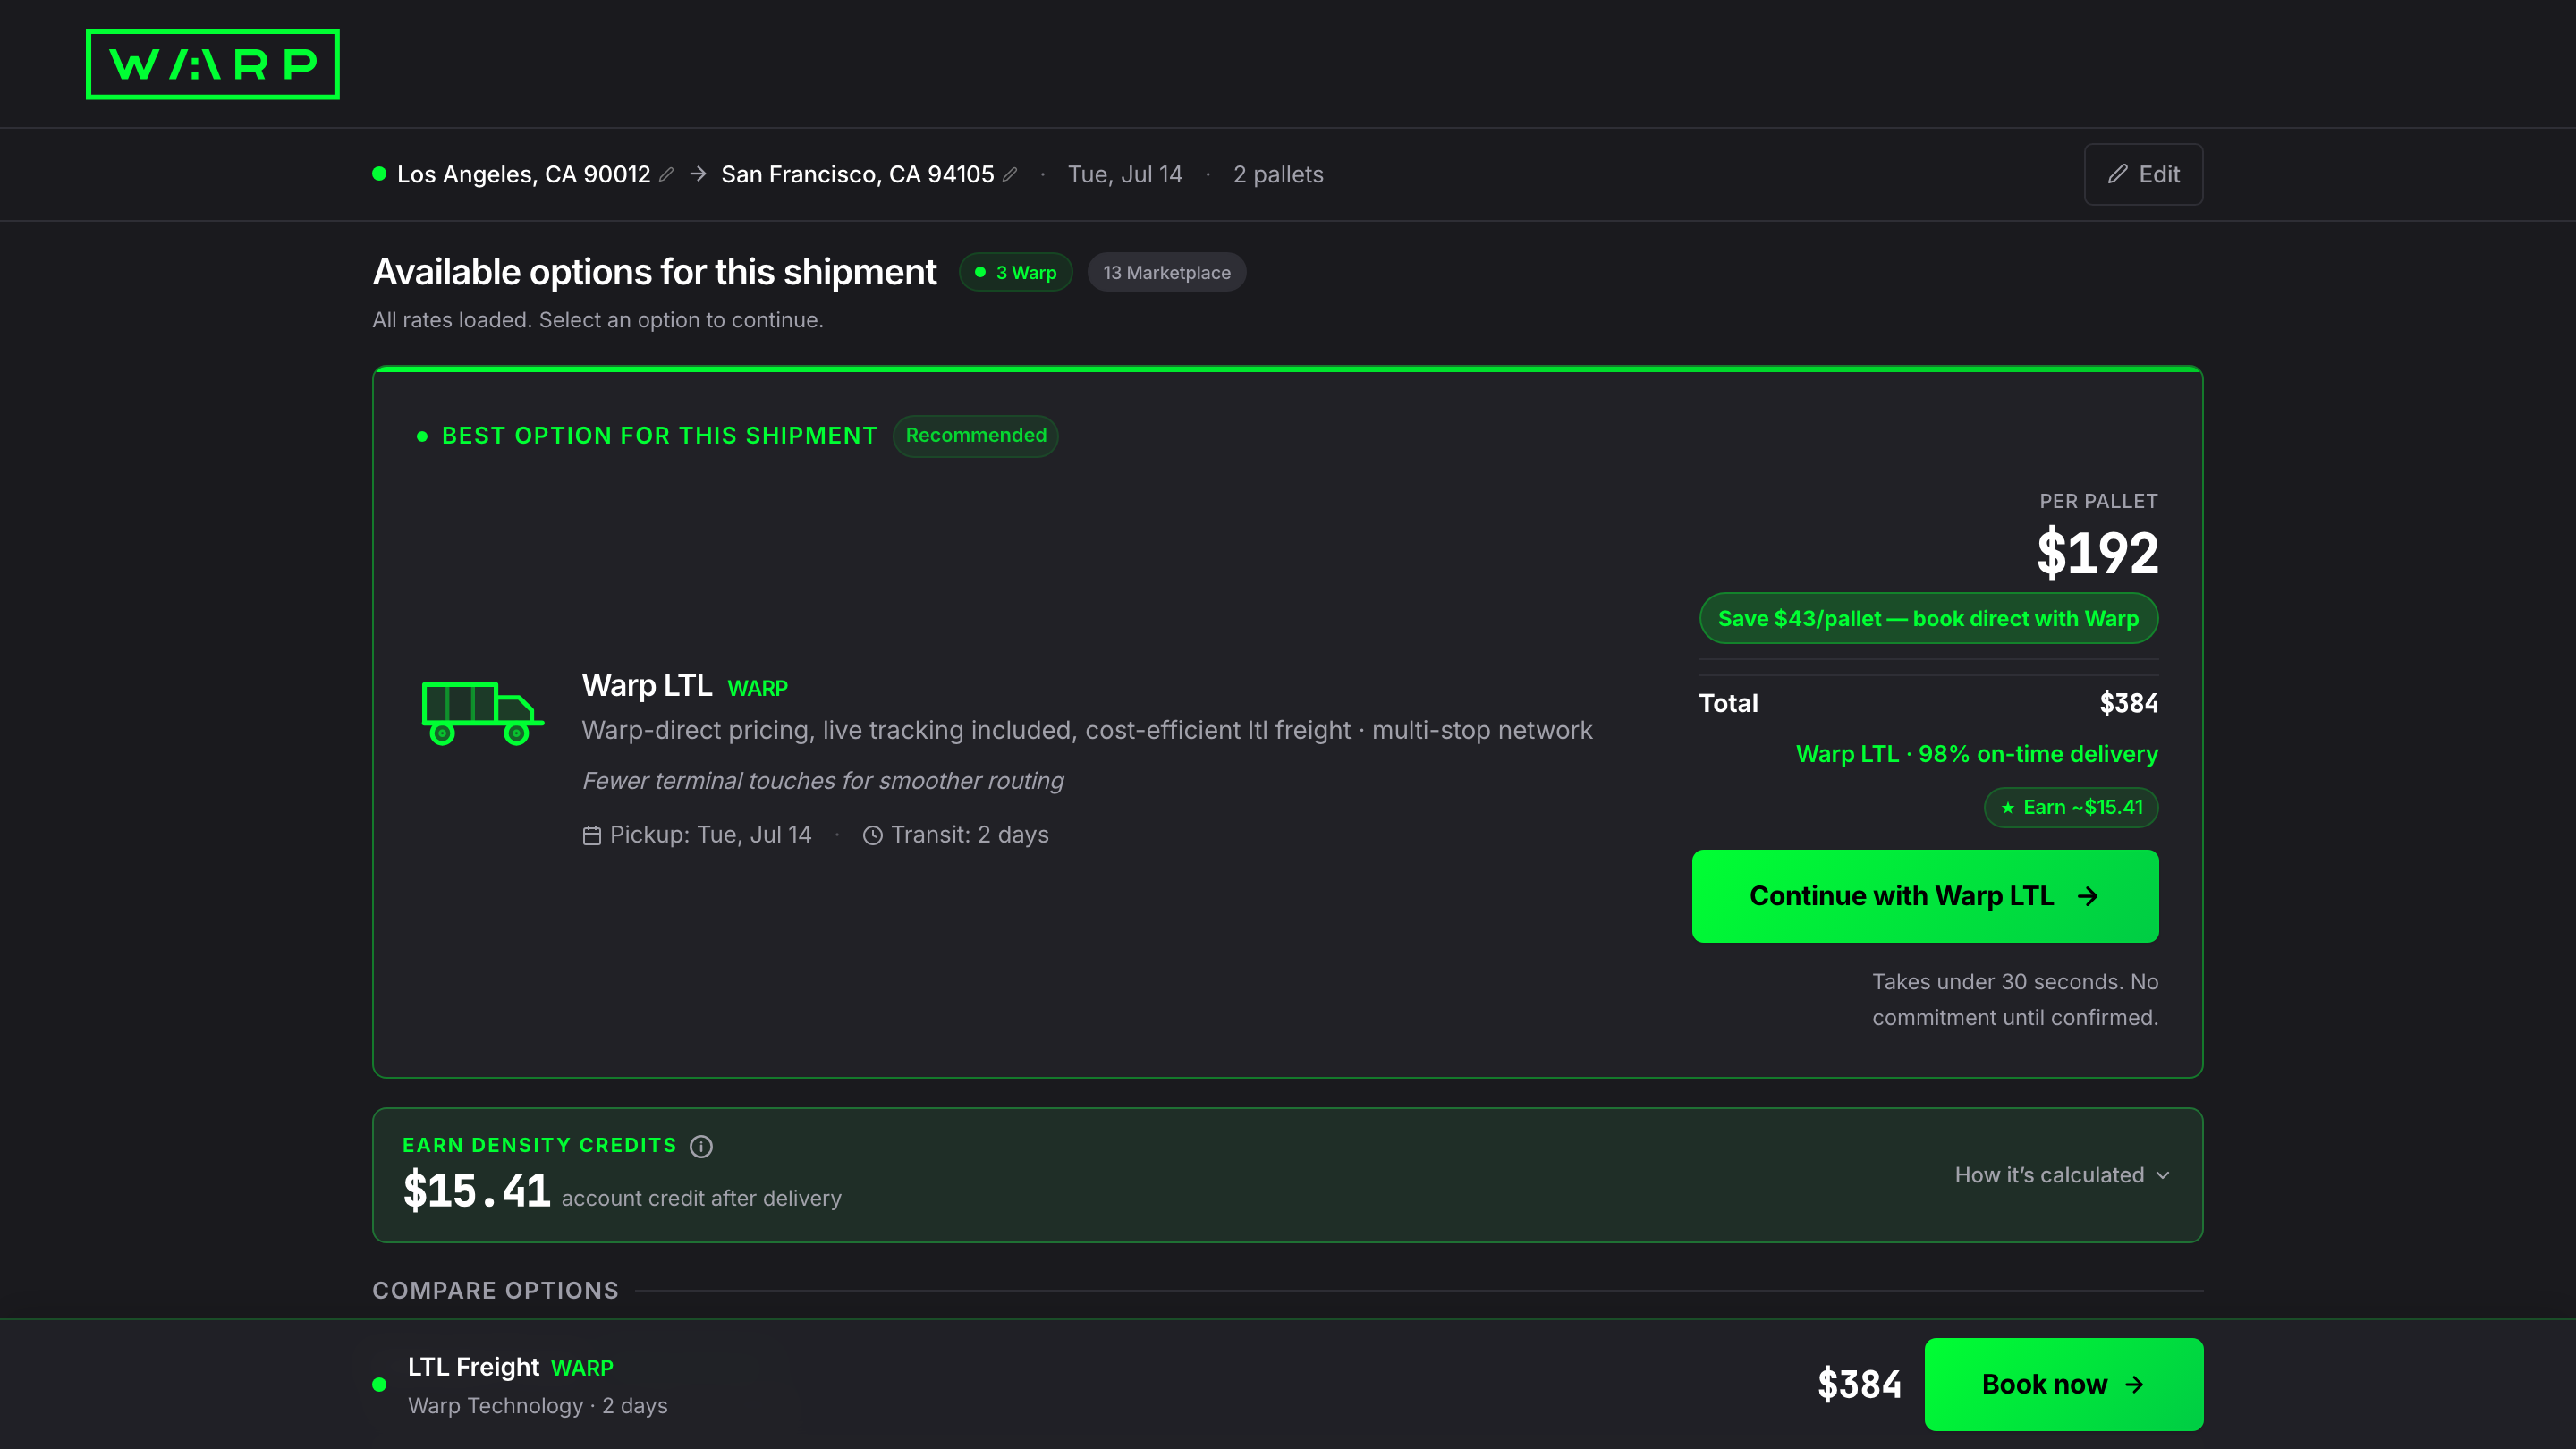Click the Recommended badge
This screenshot has height=1449, width=2576.
coord(976,436)
